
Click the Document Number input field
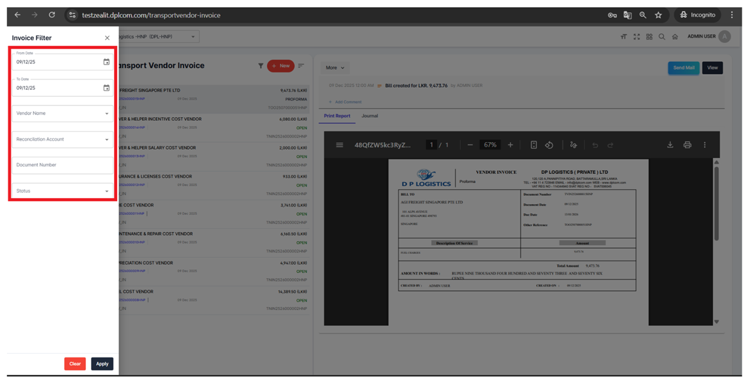[x=61, y=165]
